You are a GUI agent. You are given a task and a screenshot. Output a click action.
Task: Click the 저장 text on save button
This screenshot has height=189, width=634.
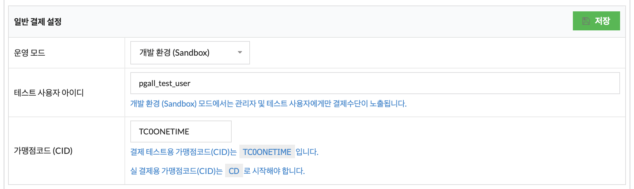click(602, 21)
